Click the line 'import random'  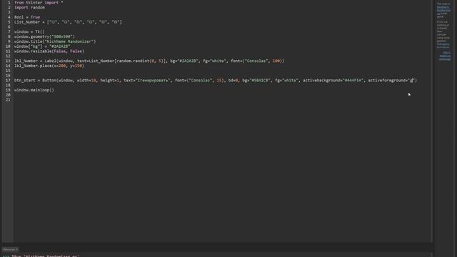pos(29,8)
